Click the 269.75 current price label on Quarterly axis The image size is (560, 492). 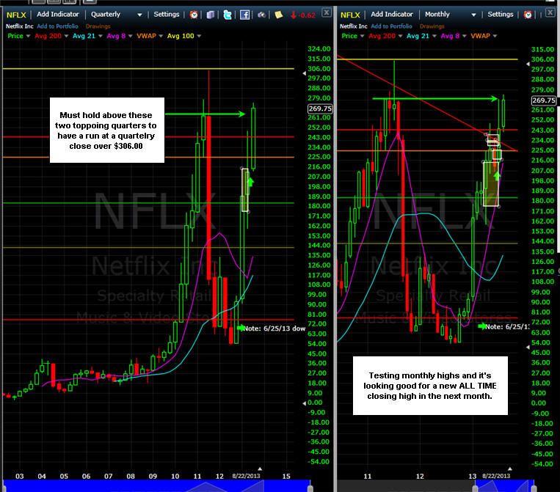click(x=320, y=109)
